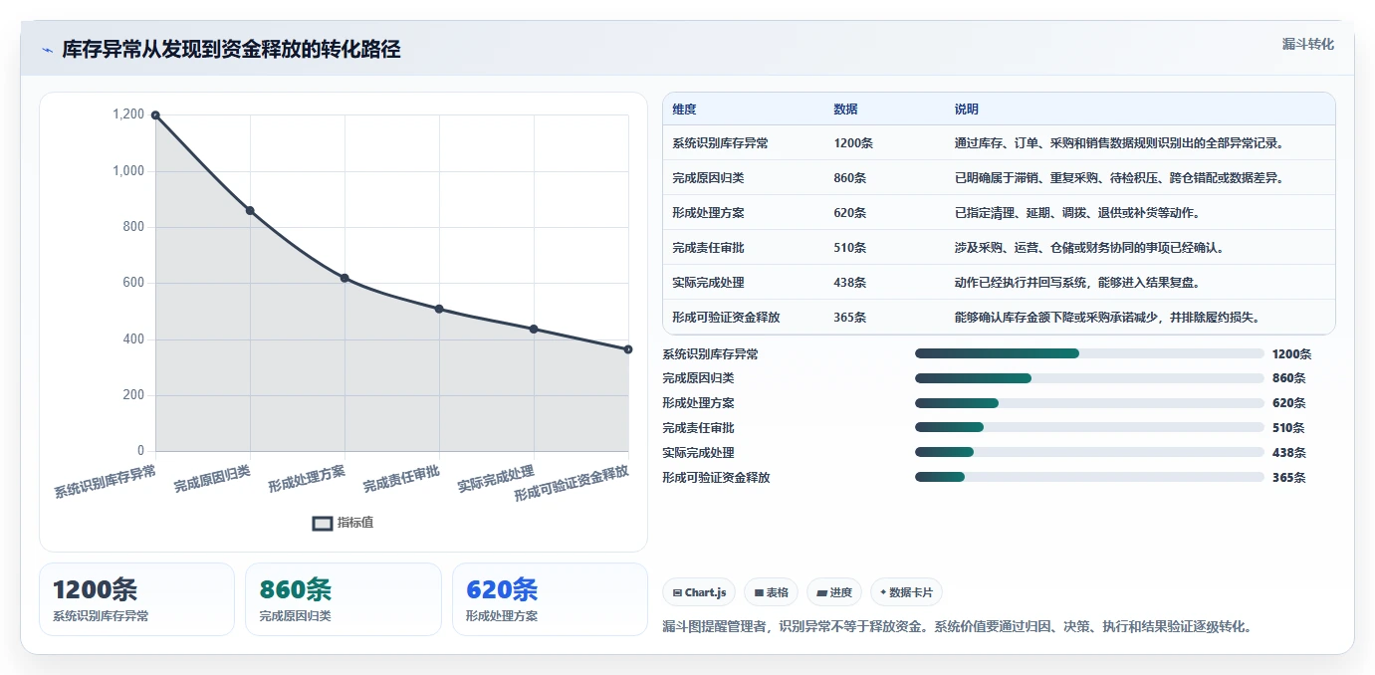Select the 完成责任审批 data point on chart
The height and width of the screenshot is (675, 1375).
439,309
